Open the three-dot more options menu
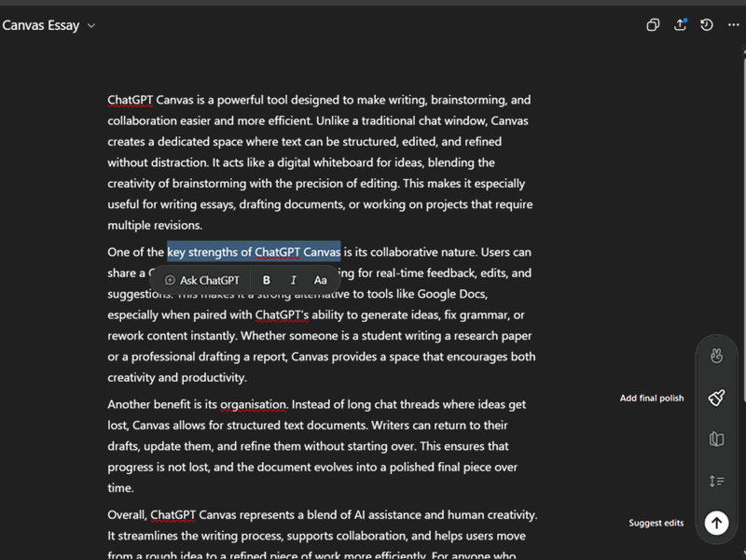Screen dimensions: 746x560 pos(734,25)
